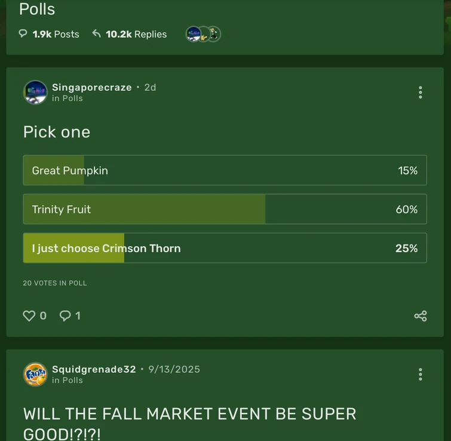The width and height of the screenshot is (451, 441).
Task: Like the 'Pick one' poll post
Action: click(x=29, y=316)
